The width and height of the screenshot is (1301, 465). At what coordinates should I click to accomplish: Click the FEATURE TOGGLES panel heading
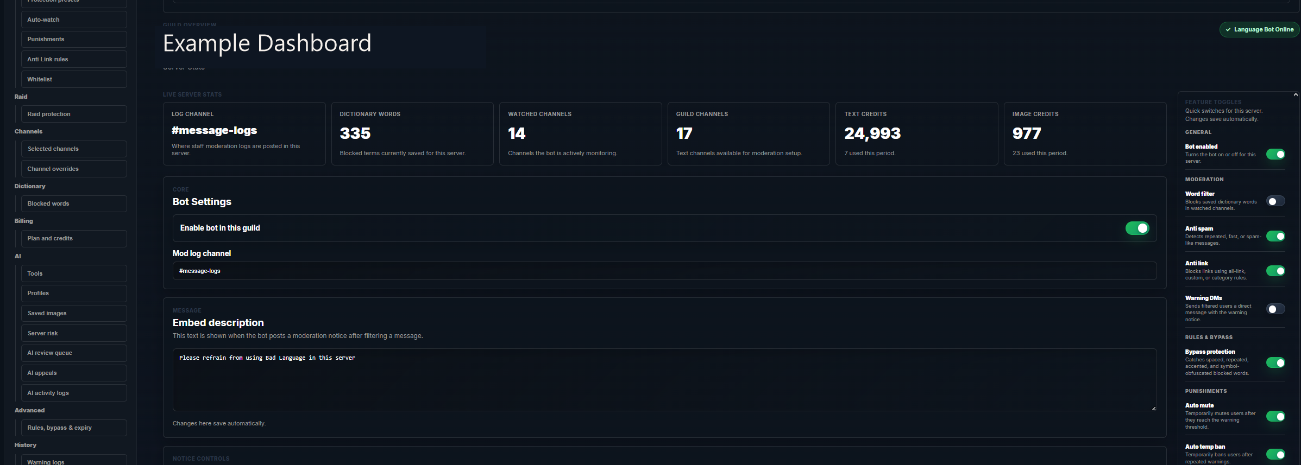click(x=1213, y=102)
